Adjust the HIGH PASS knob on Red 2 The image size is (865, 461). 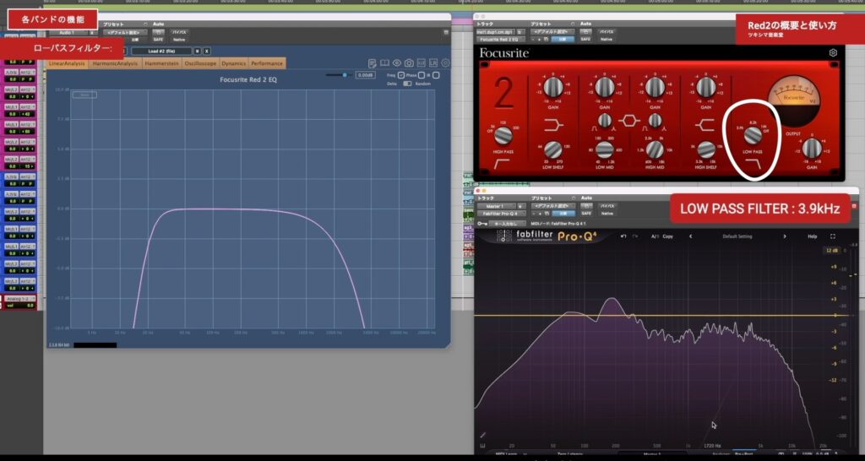point(503,135)
